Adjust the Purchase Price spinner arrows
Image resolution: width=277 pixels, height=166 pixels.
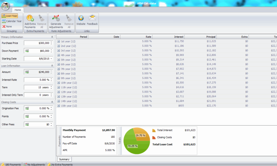coord(51,43)
